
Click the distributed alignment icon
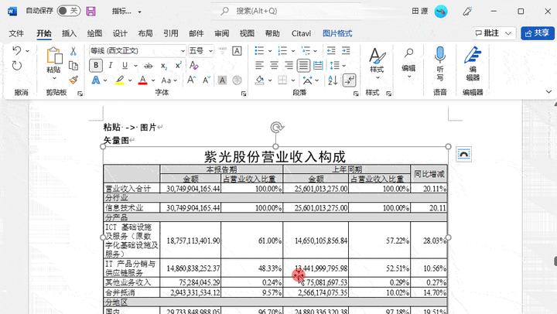[x=318, y=66]
